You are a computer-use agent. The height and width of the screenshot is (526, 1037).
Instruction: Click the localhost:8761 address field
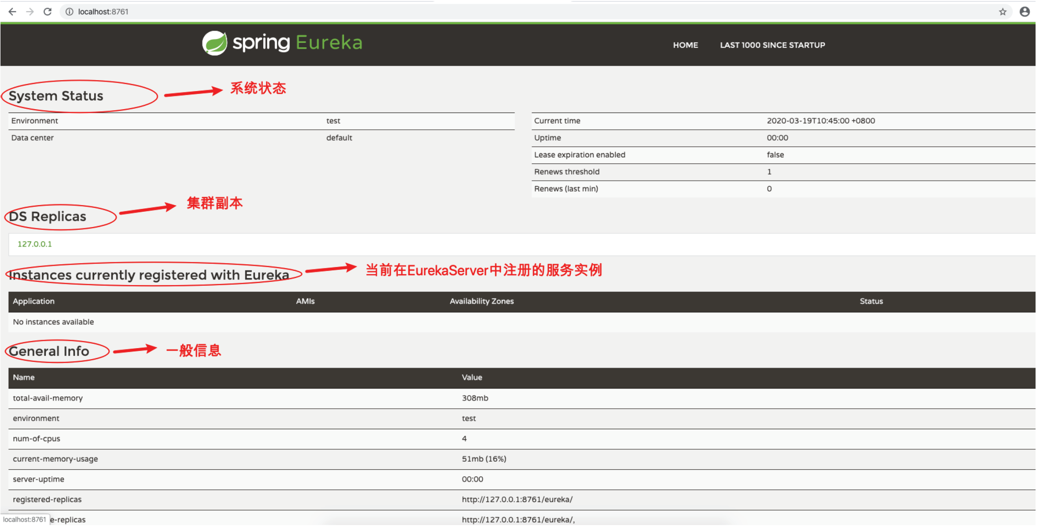(x=103, y=11)
